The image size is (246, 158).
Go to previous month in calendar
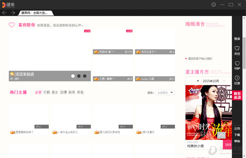point(198,81)
